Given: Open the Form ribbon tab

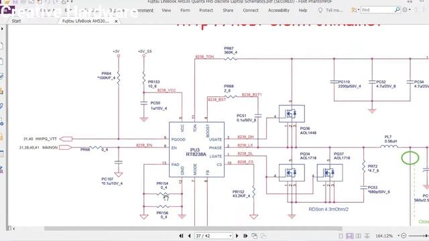Looking at the screenshot, I should point(185,11).
